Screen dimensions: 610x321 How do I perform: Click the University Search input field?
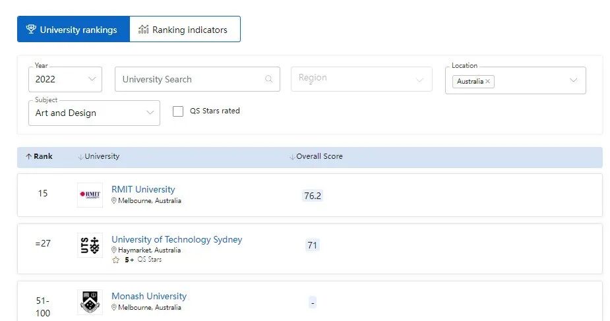(x=191, y=80)
